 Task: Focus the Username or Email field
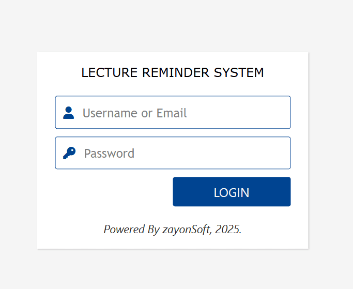click(181, 113)
